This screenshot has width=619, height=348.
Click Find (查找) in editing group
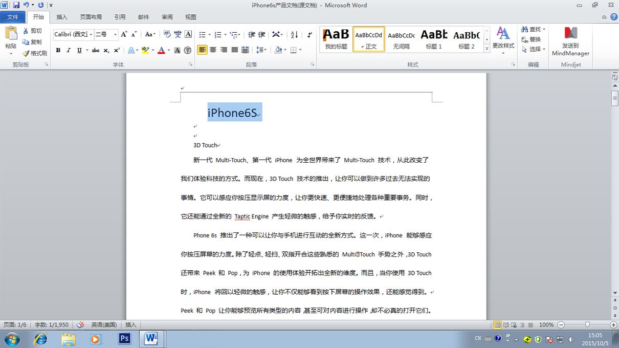coord(534,29)
